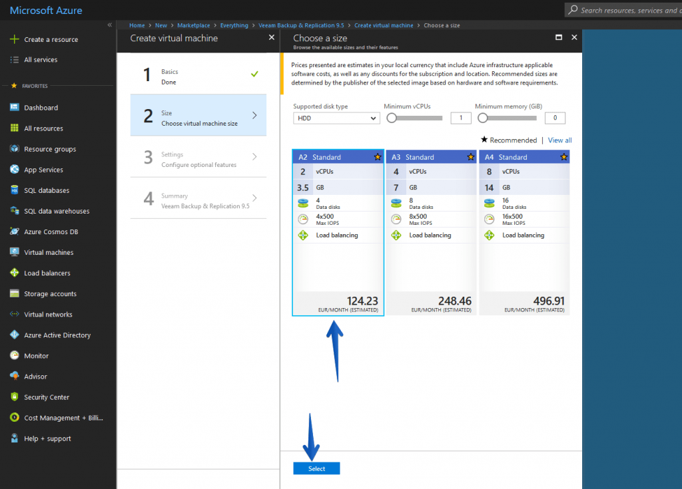Screen dimensions: 682x489
Task: Select the A4 Standard size card
Action: (x=524, y=233)
